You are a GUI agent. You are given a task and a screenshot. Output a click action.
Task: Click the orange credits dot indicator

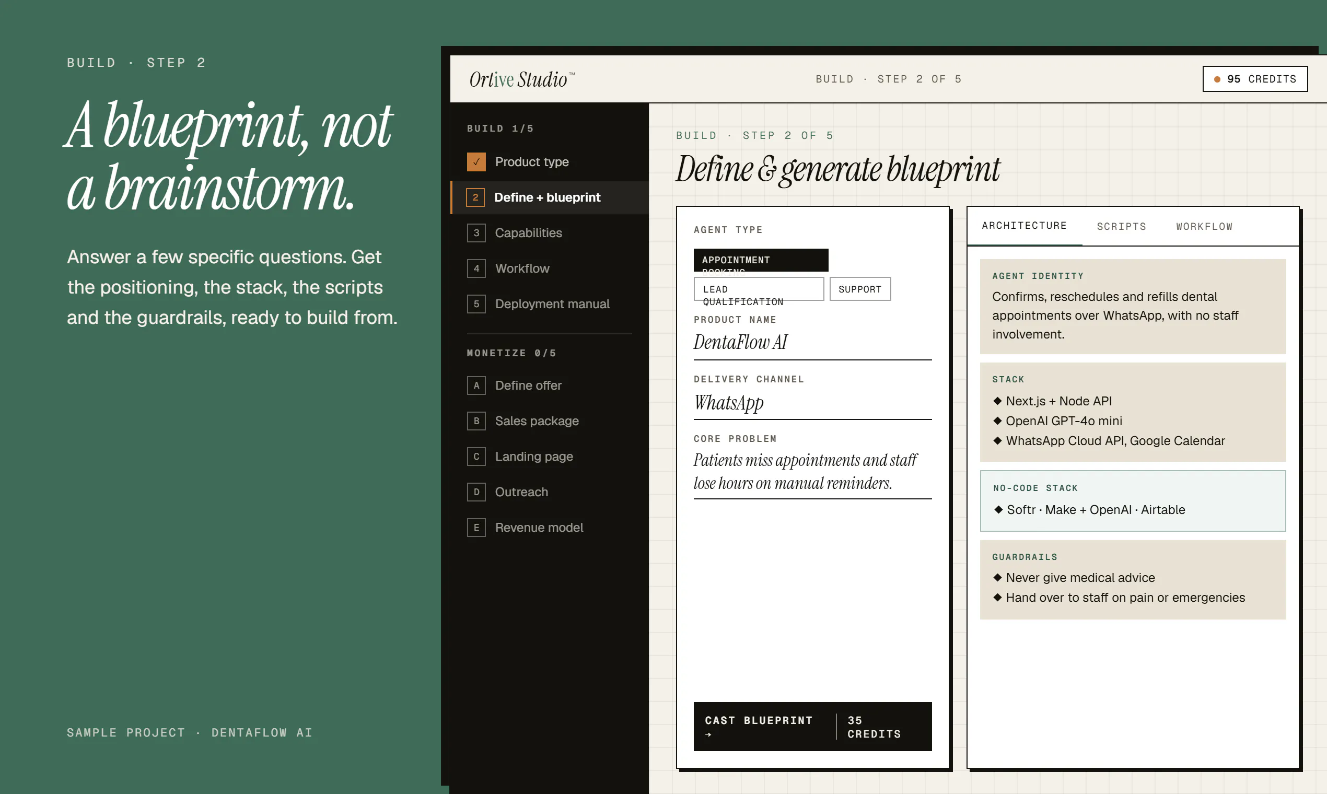tap(1217, 79)
